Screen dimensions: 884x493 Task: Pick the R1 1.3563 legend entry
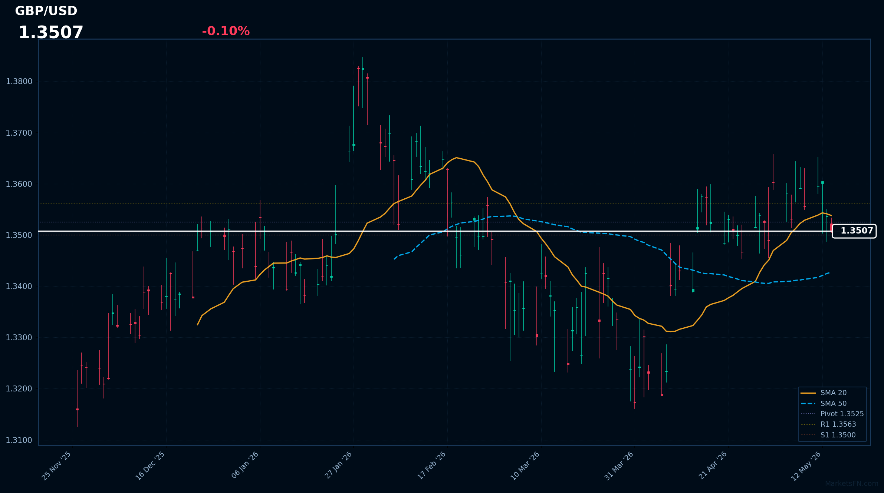[828, 424]
